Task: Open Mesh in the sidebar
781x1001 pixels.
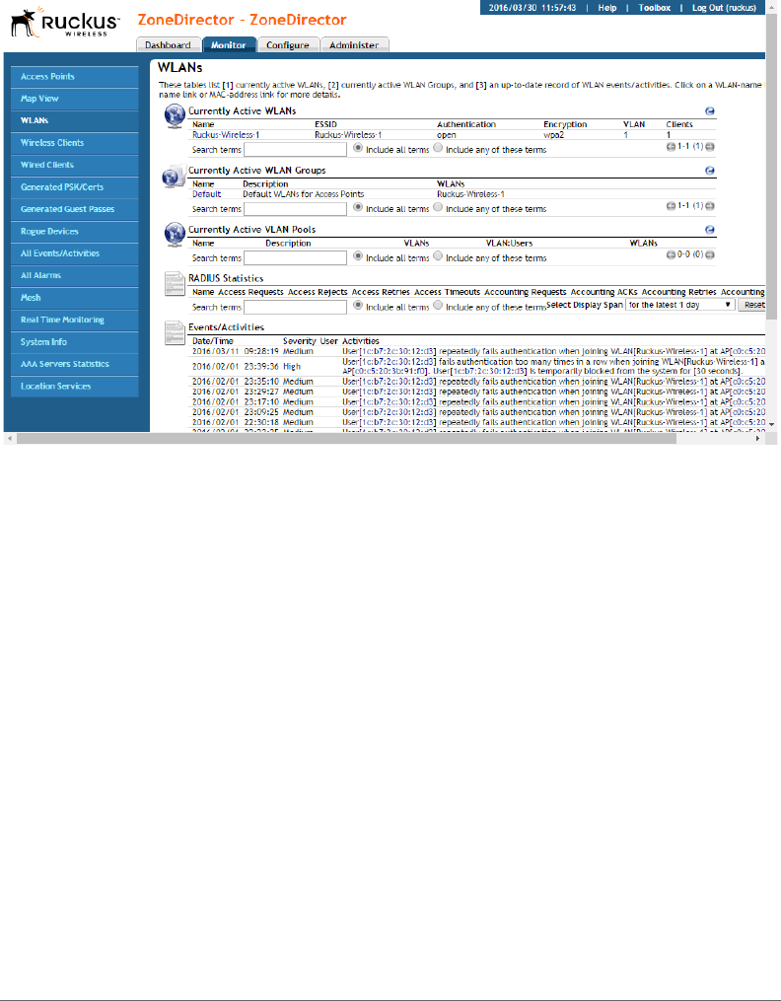Action: point(75,298)
